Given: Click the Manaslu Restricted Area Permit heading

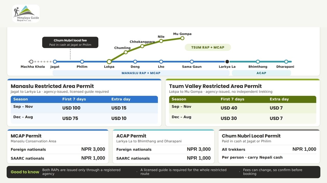Looking at the screenshot, I should pos(52,86).
